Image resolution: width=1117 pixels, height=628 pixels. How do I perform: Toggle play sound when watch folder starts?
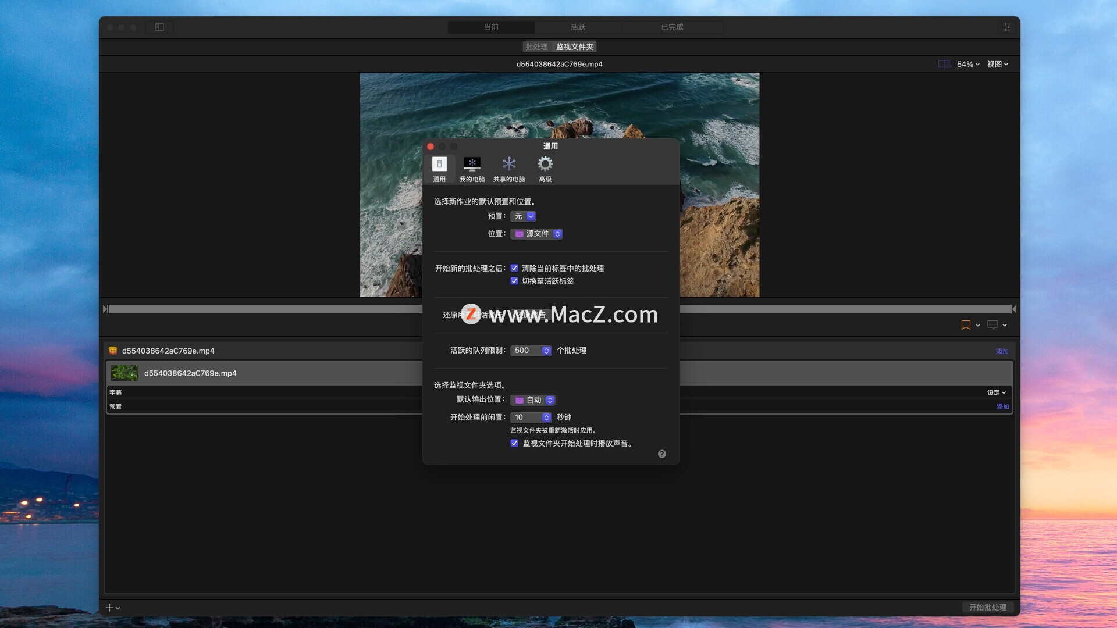click(x=514, y=443)
